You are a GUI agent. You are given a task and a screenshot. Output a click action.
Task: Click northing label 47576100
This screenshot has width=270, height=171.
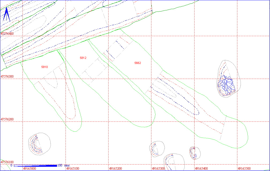(7, 162)
